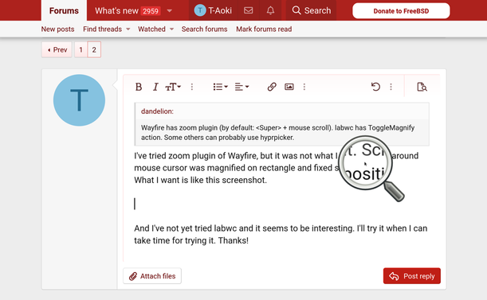This screenshot has width=487, height=300.
Task: Switch to the Forums tab
Action: pos(64,10)
